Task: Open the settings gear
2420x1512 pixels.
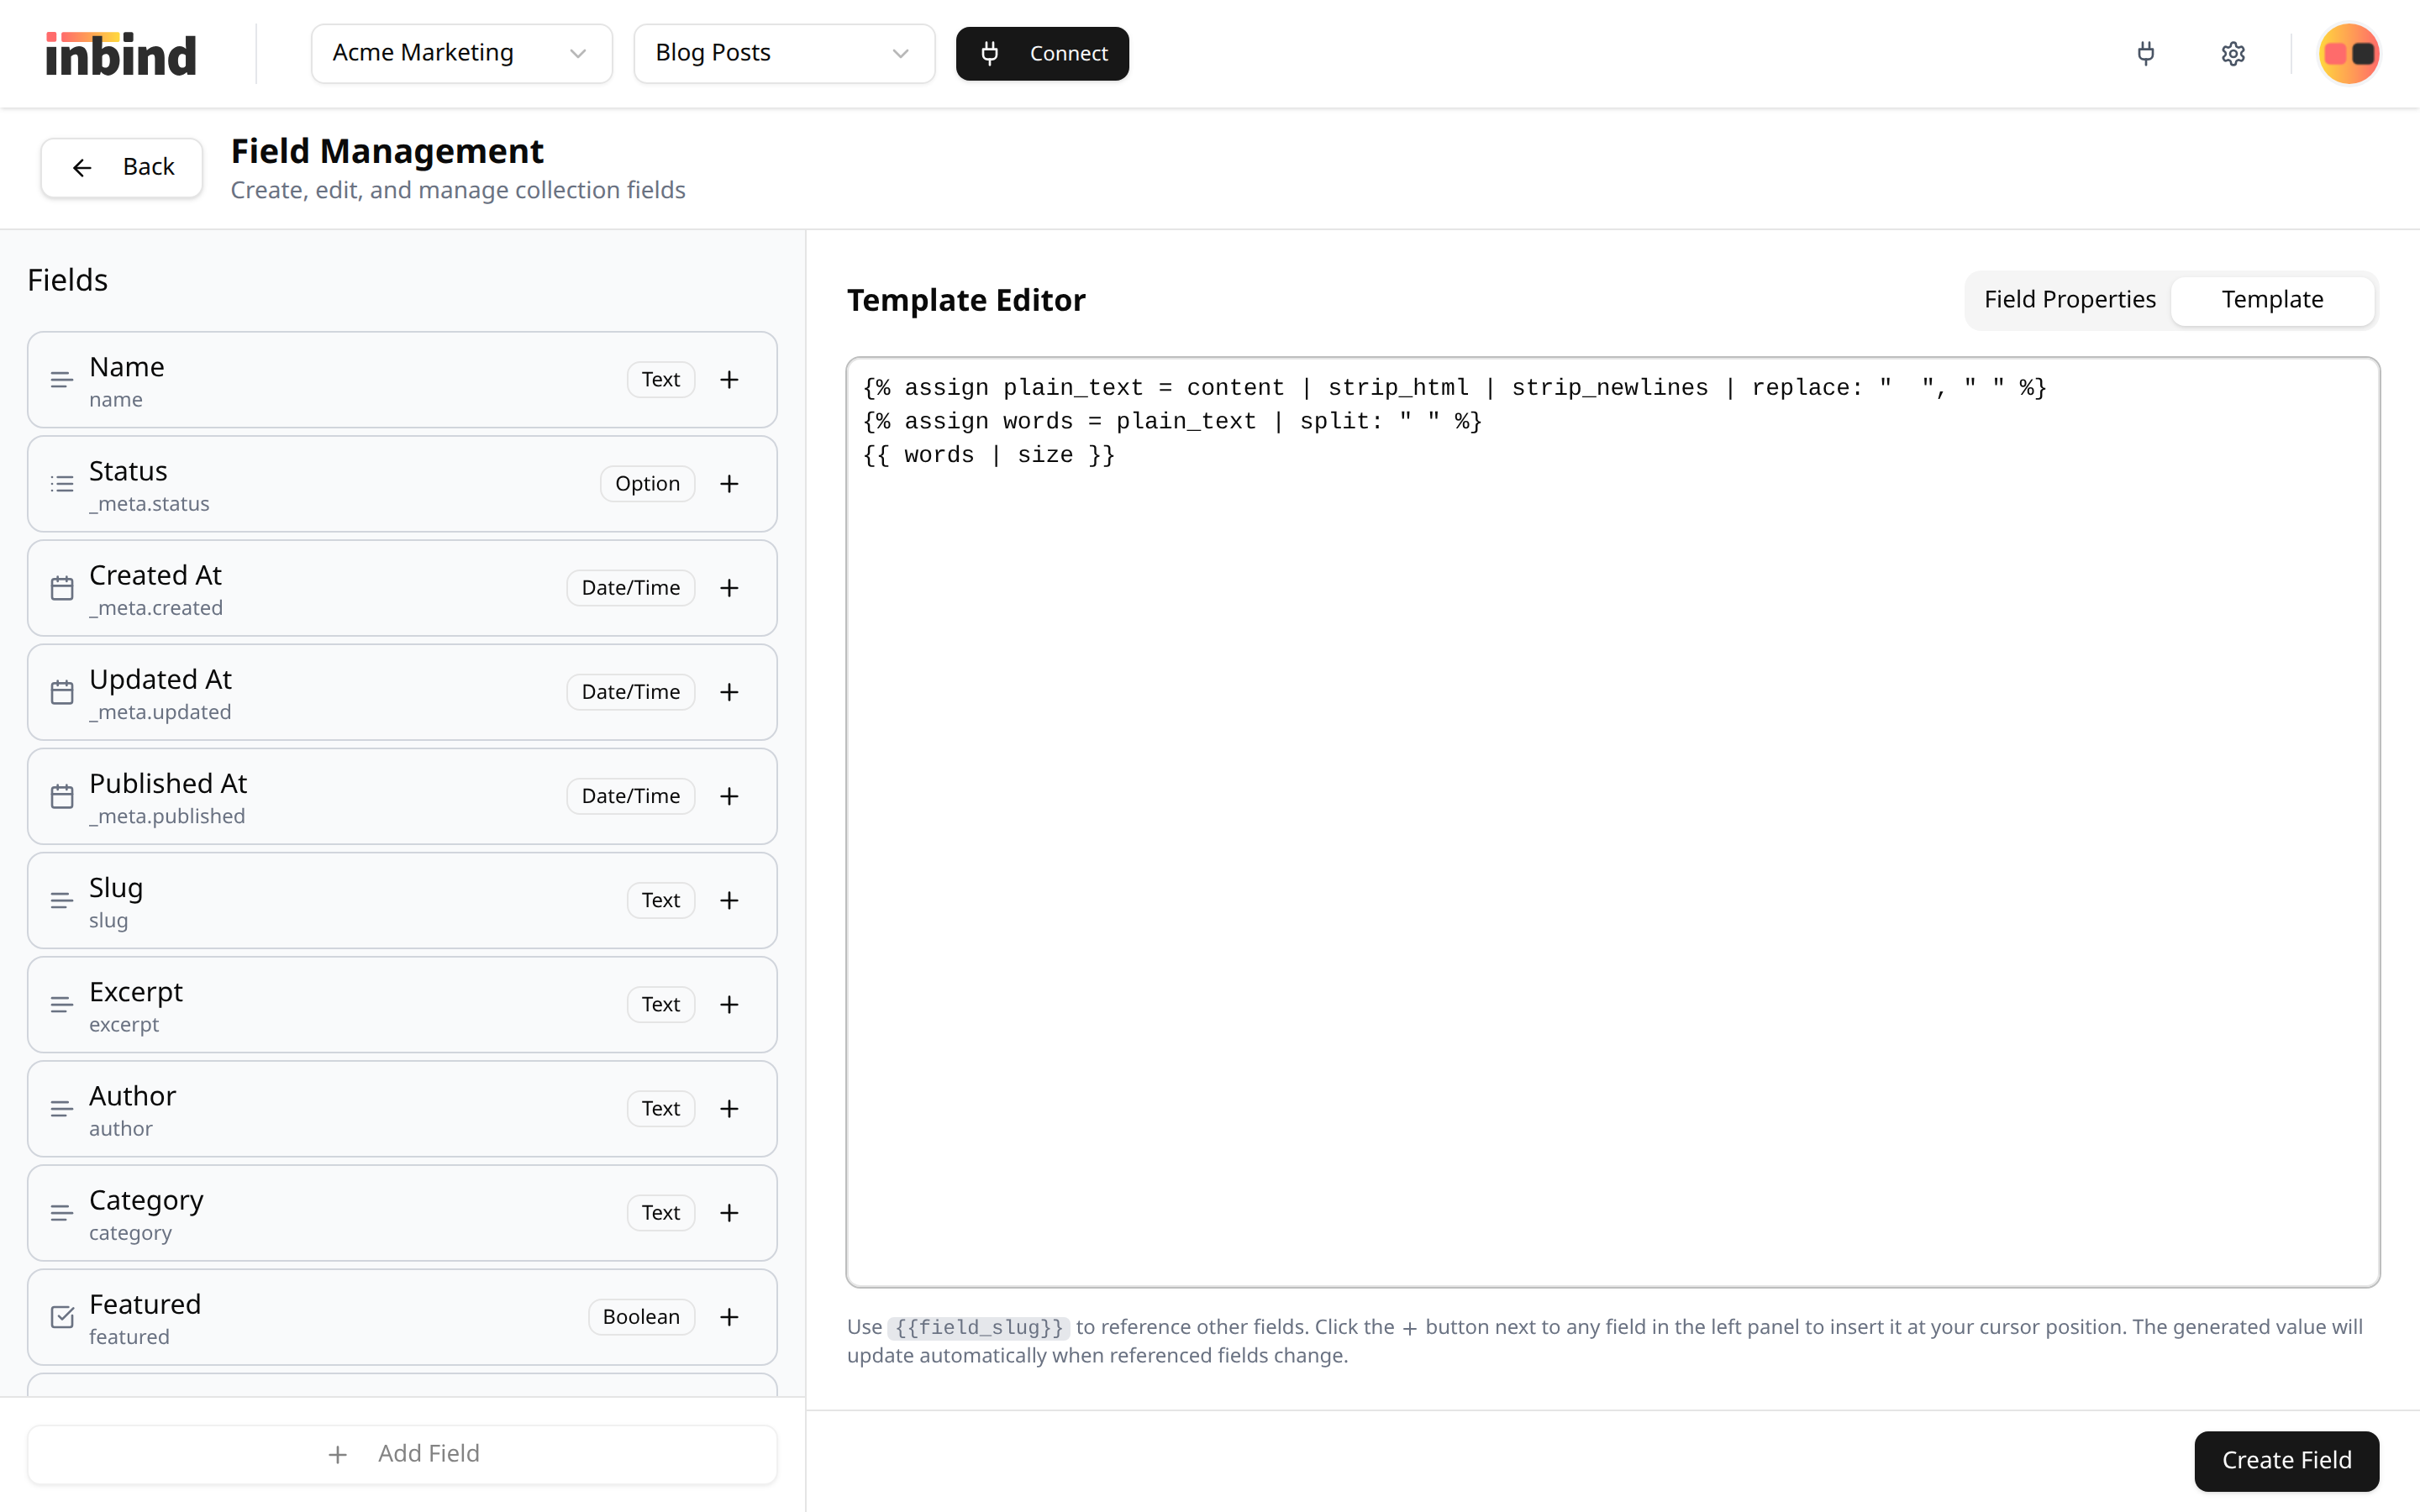Action: [x=2233, y=53]
